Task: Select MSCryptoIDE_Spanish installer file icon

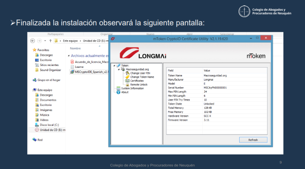Action: tap(72, 72)
